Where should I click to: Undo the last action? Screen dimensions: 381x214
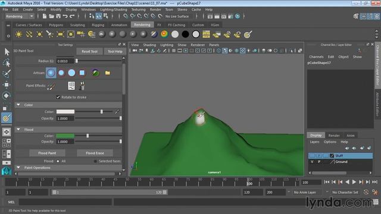65,16
